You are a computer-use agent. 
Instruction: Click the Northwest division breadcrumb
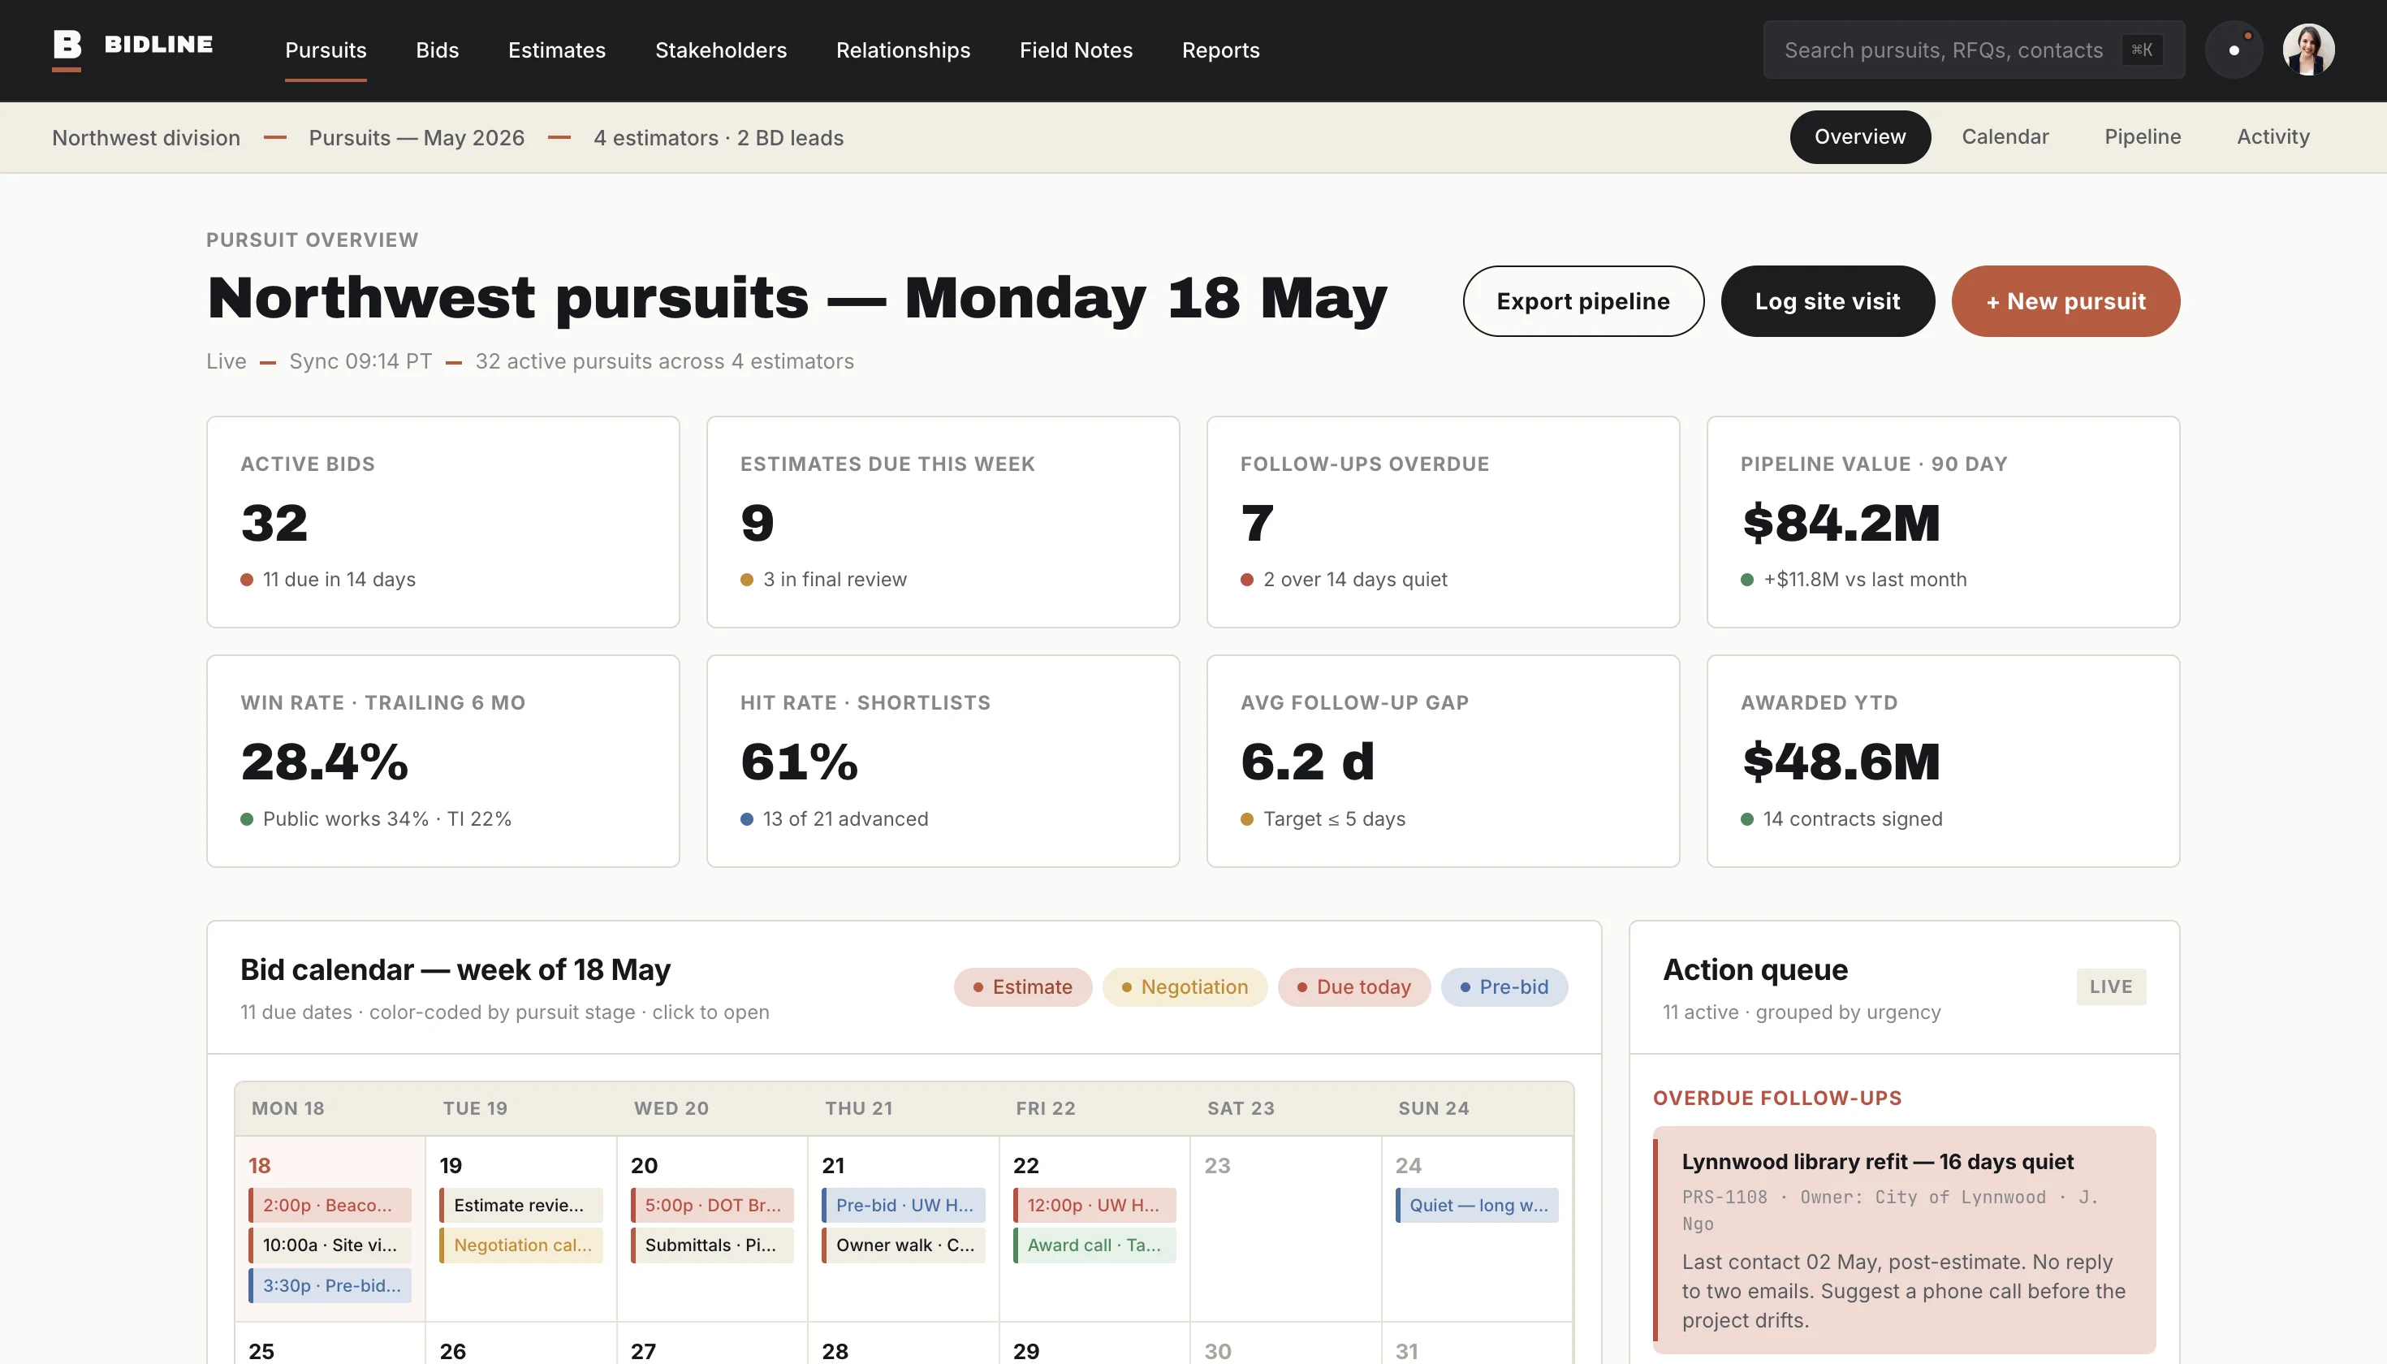(x=146, y=138)
